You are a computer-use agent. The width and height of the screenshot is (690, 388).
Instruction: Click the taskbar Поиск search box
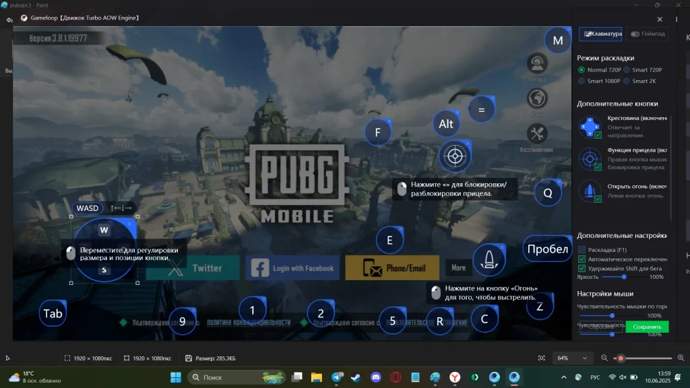[x=237, y=377]
